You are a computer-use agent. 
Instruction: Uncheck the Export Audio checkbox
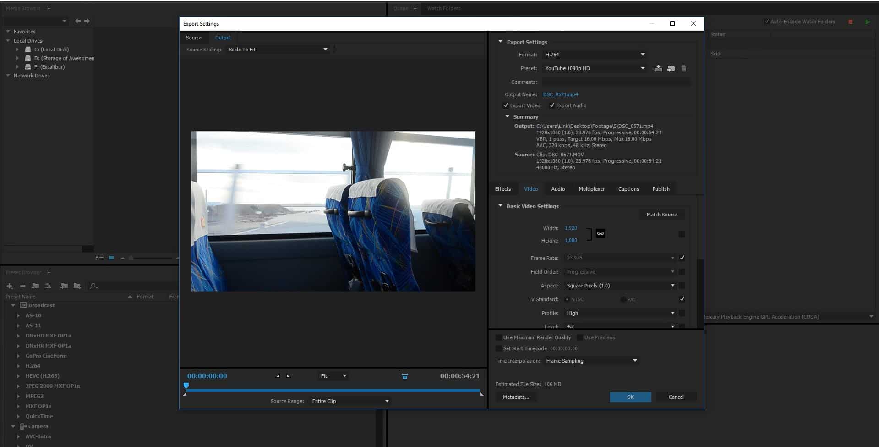552,105
